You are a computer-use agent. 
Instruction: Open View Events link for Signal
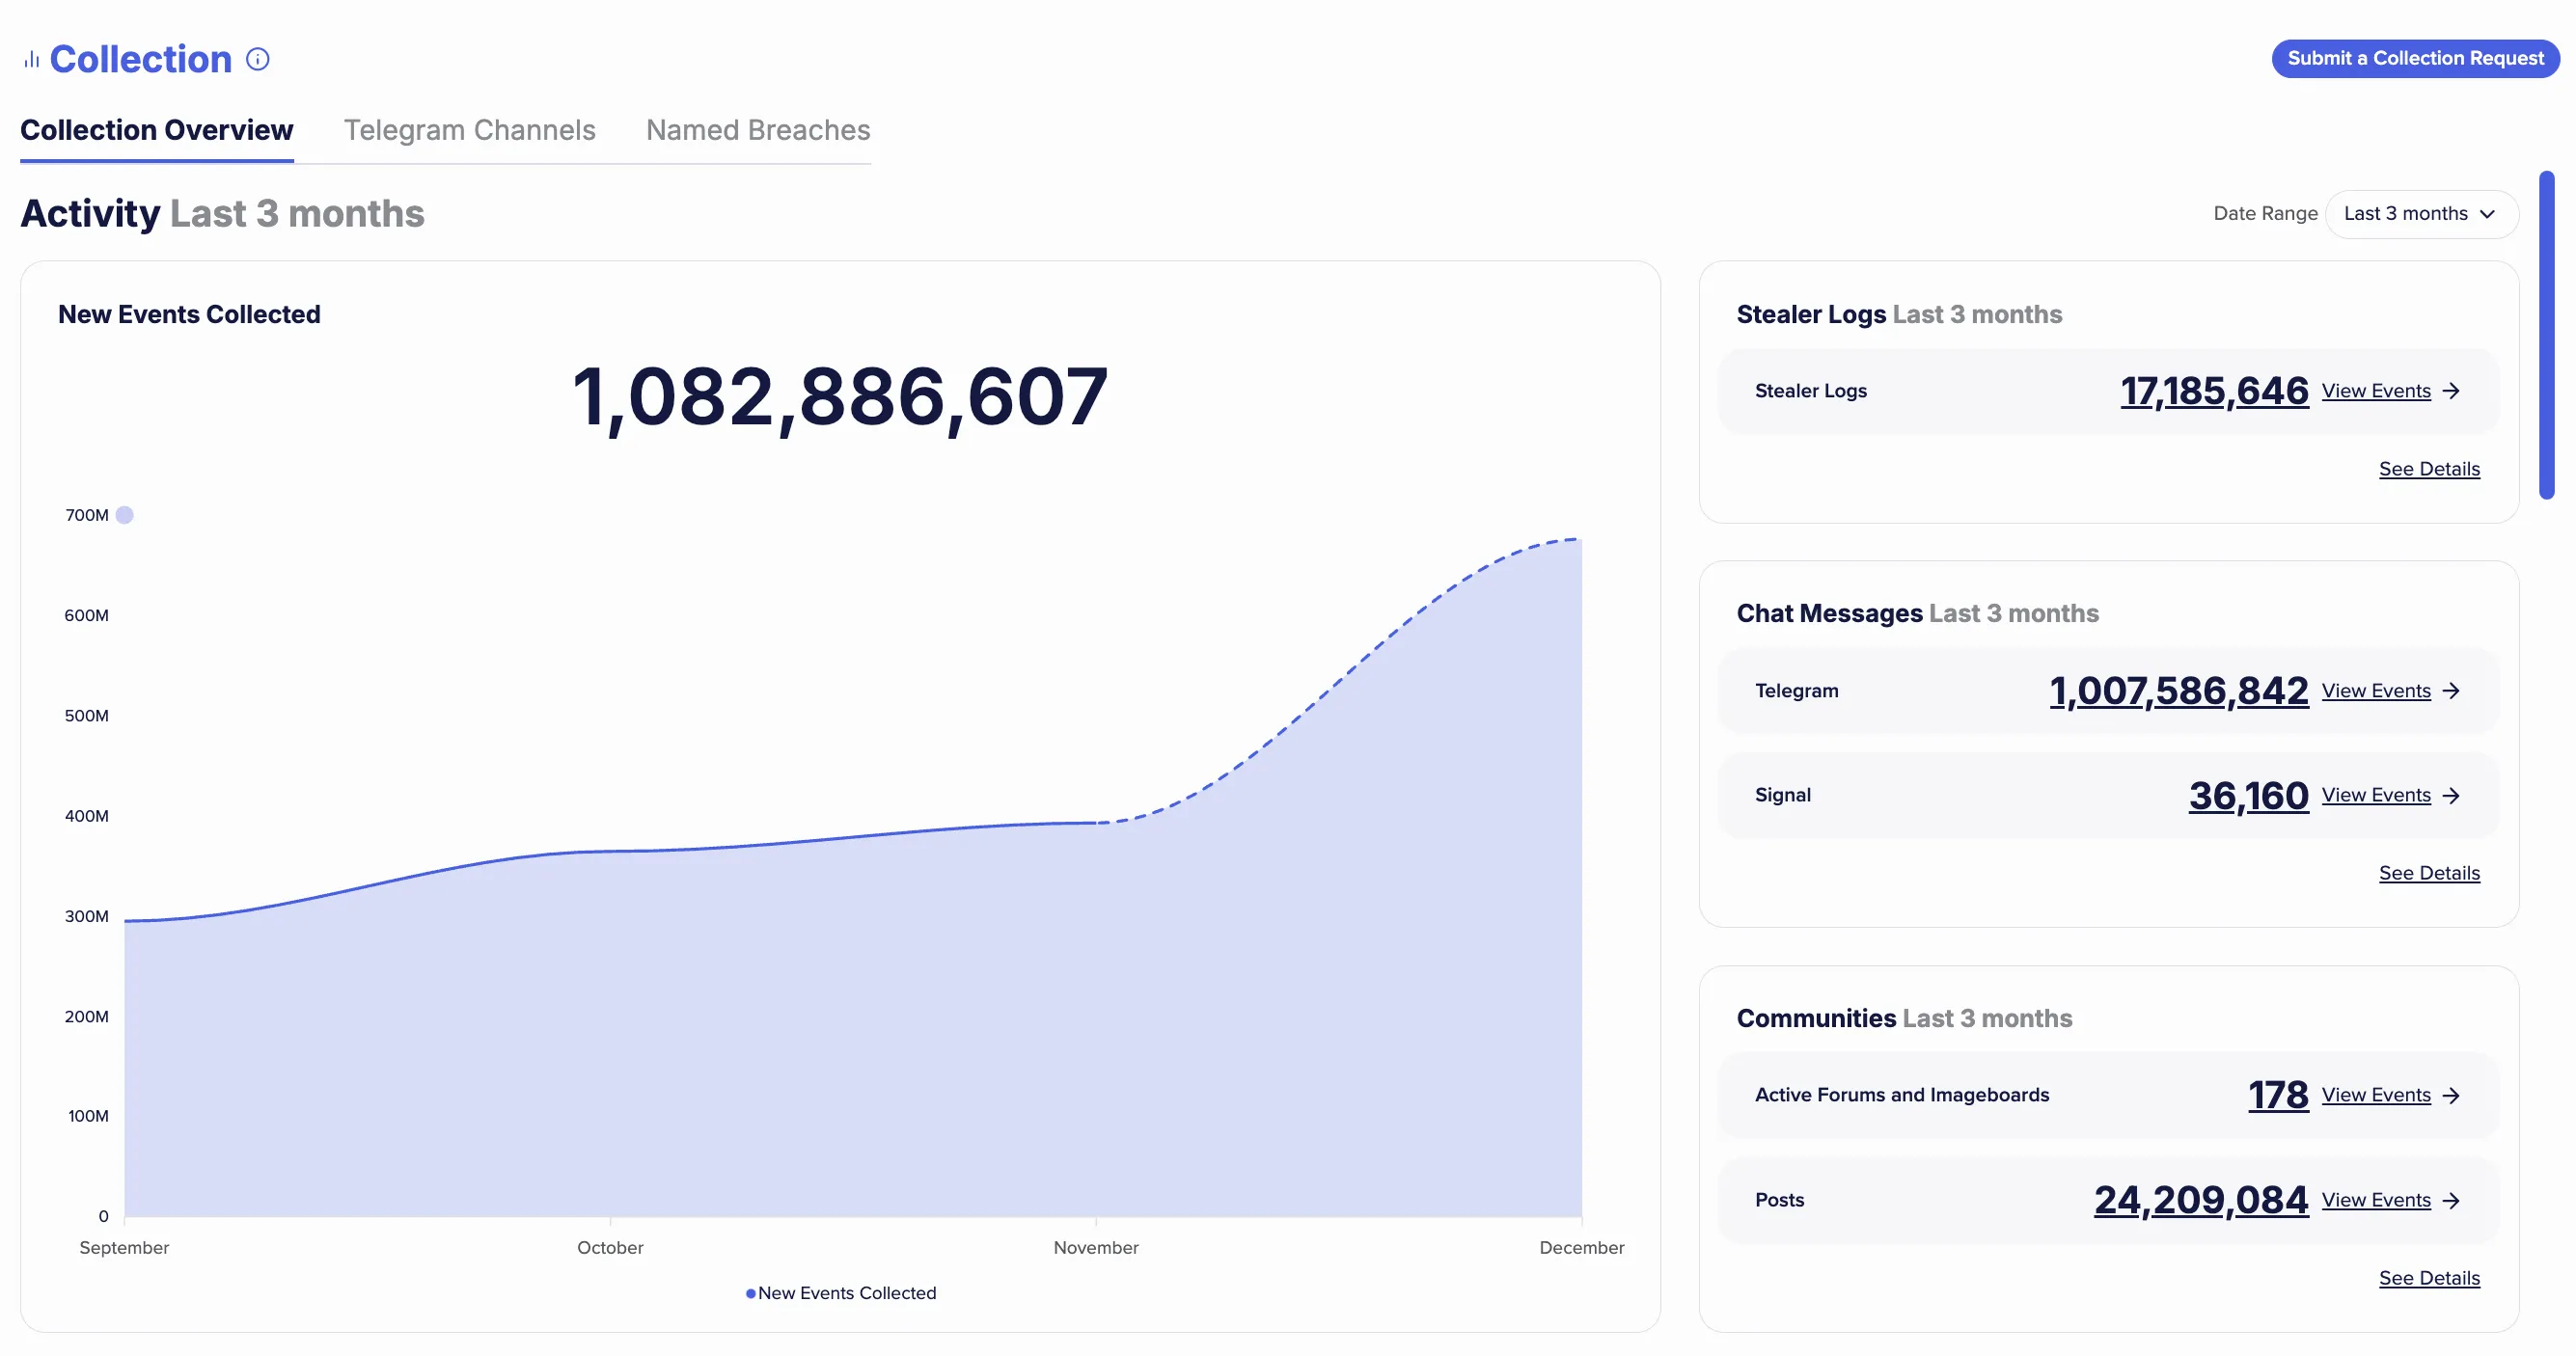click(2376, 796)
